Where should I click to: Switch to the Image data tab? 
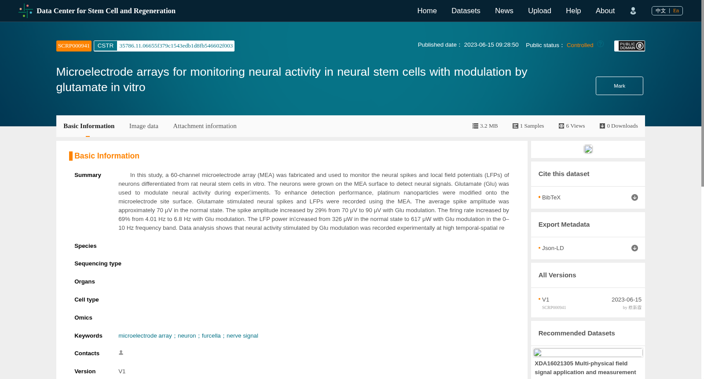click(x=143, y=126)
